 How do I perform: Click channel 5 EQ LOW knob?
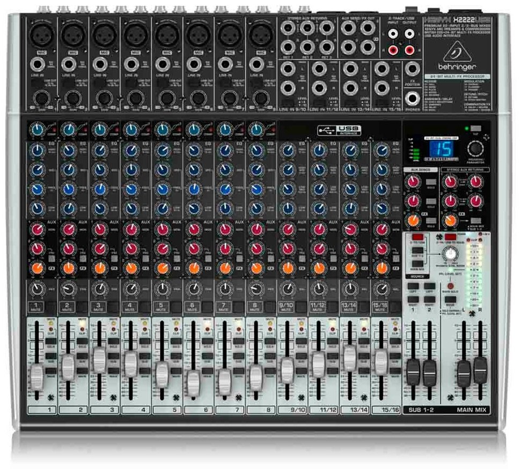(x=162, y=209)
